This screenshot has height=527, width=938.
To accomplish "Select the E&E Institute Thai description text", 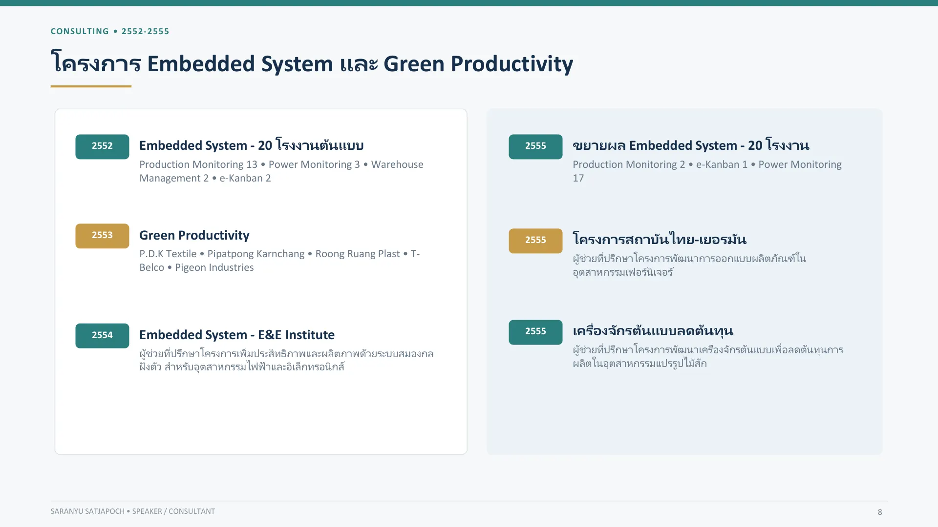I will pyautogui.click(x=286, y=360).
